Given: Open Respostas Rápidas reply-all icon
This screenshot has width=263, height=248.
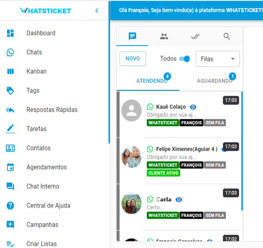Looking at the screenshot, I should coord(10,110).
